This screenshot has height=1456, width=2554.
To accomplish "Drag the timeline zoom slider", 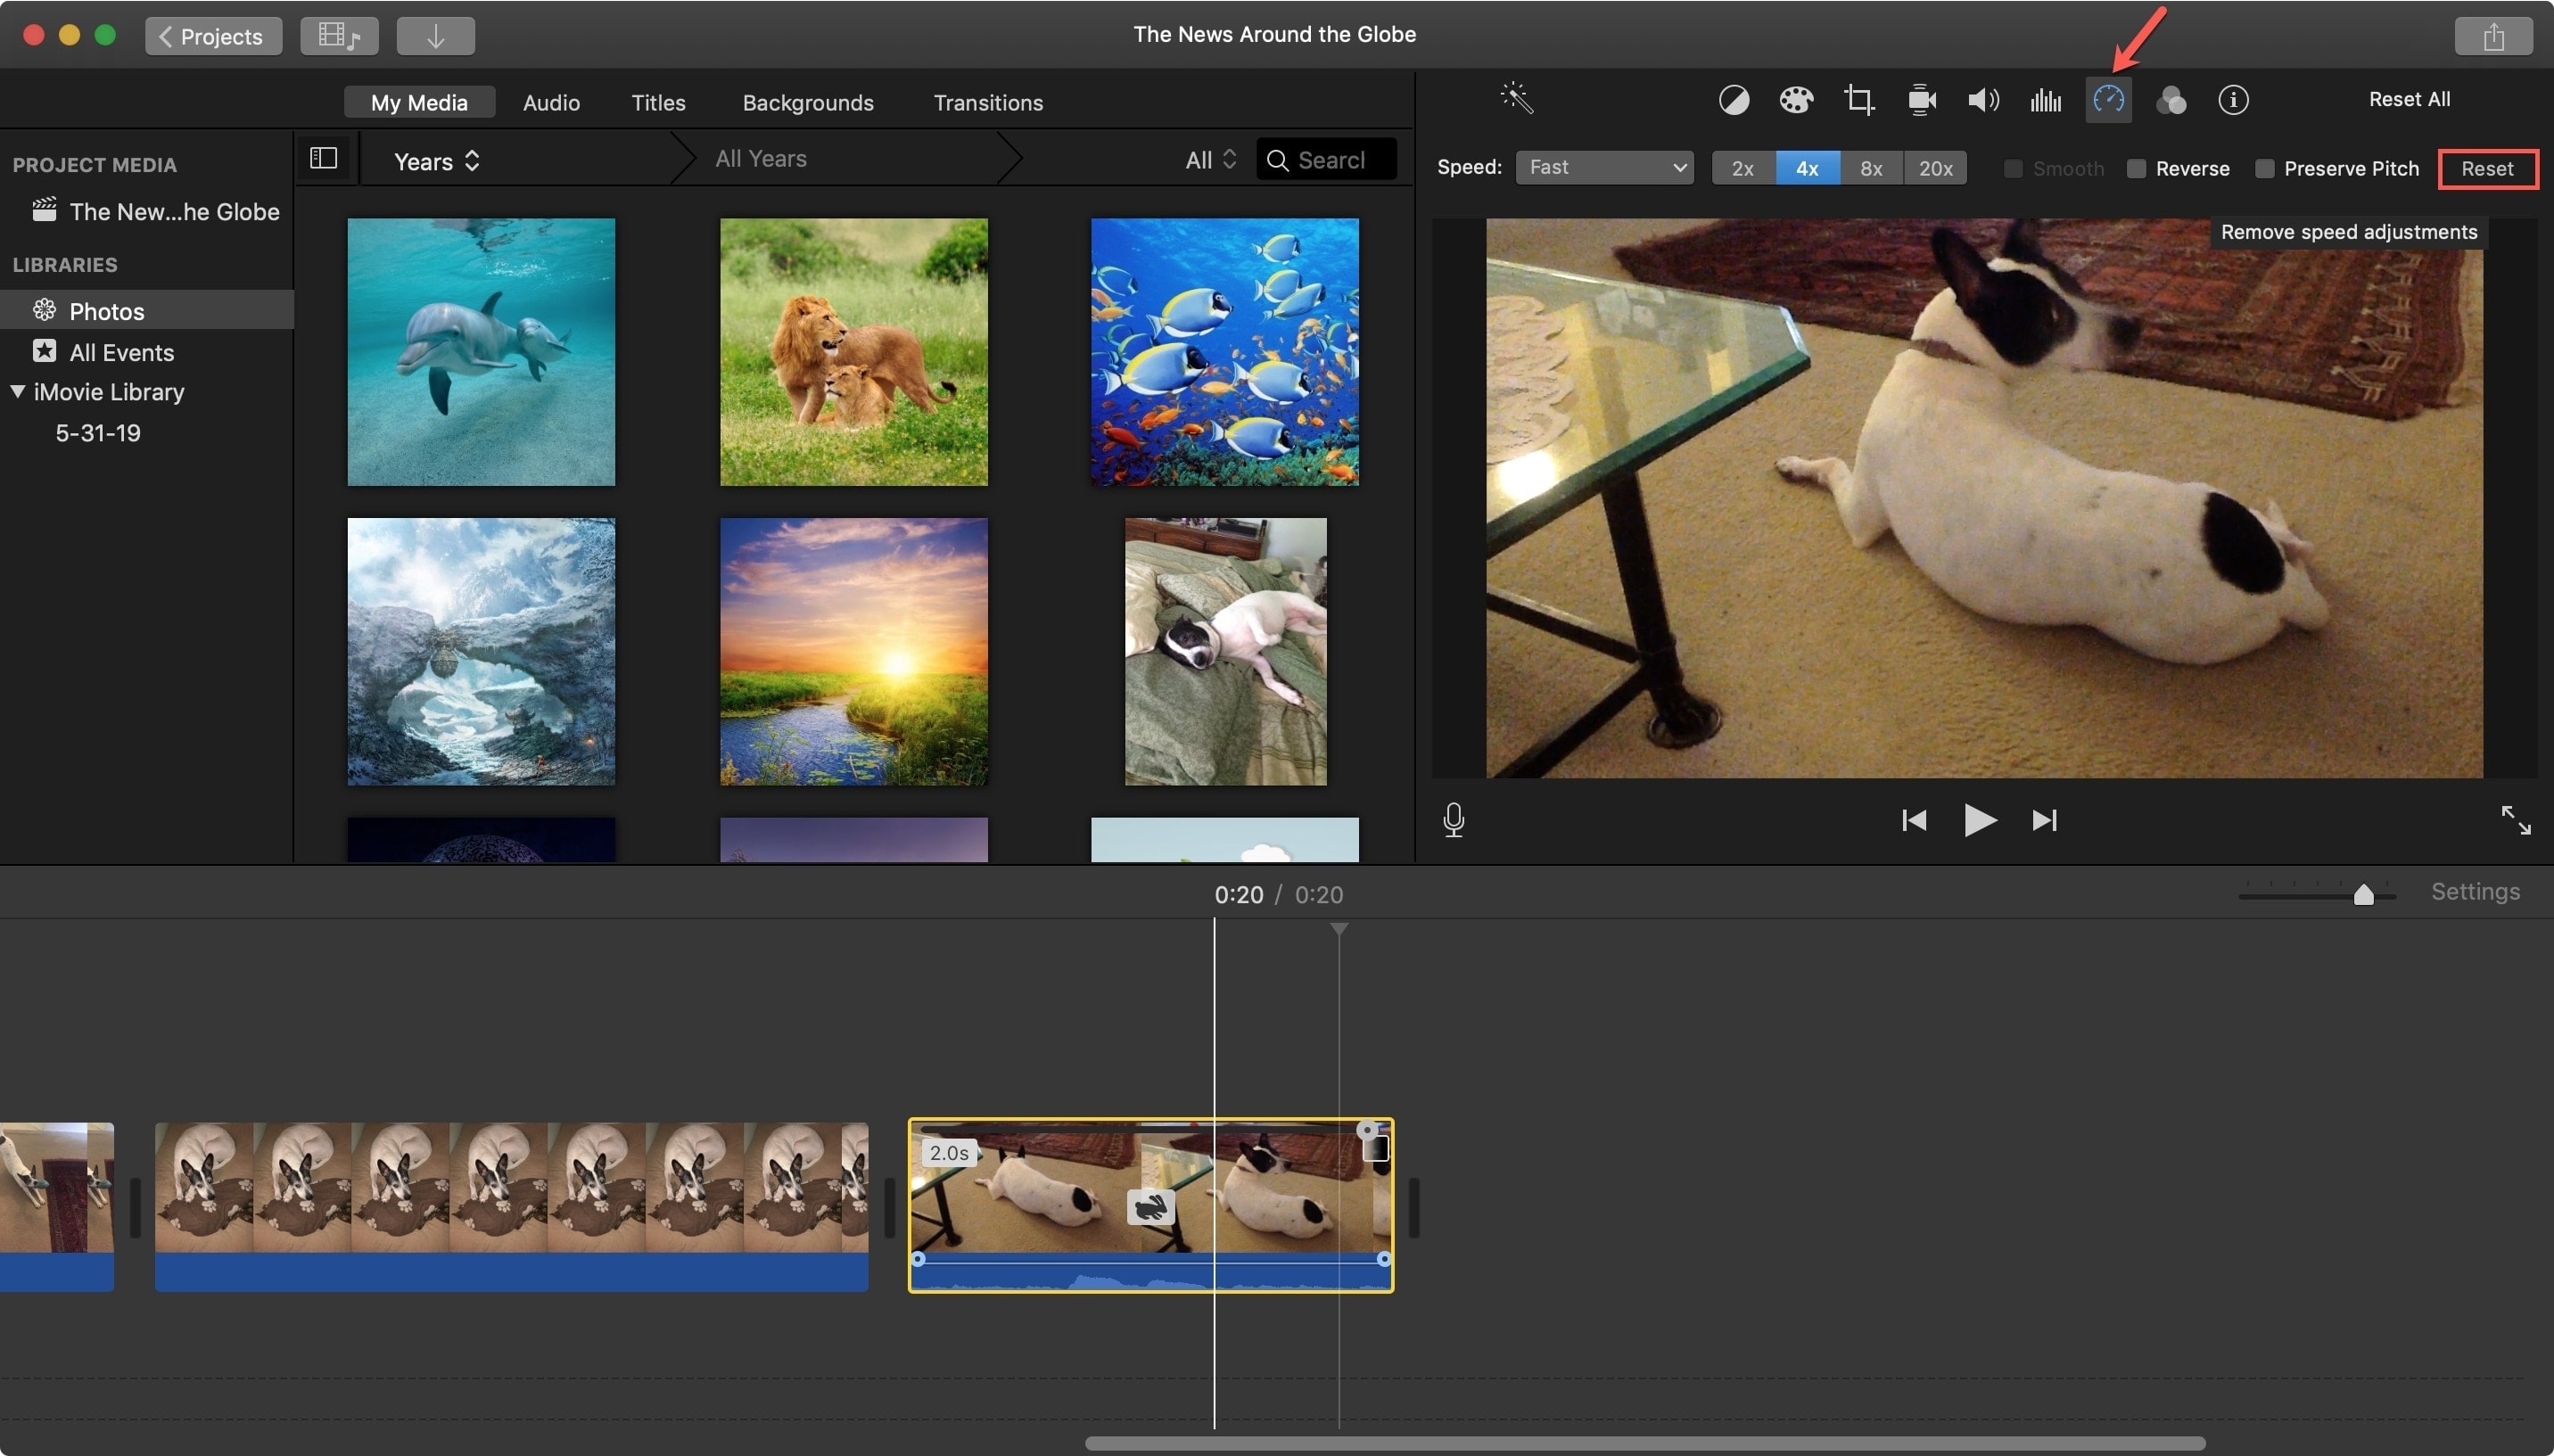I will click(x=2356, y=893).
